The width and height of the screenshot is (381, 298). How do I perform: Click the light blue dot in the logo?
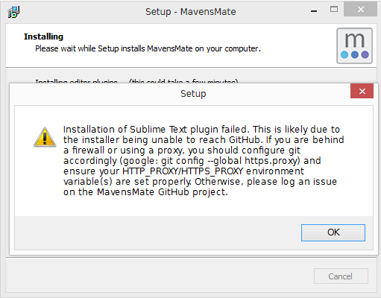(x=344, y=54)
